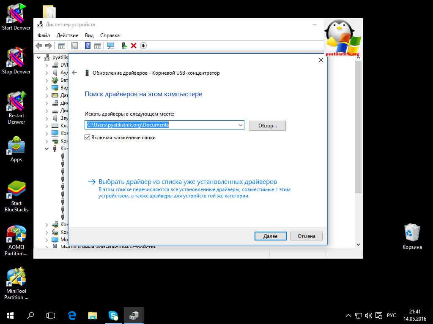Show hidden icons in the system tray
This screenshot has height=324, width=433.
pos(348,316)
